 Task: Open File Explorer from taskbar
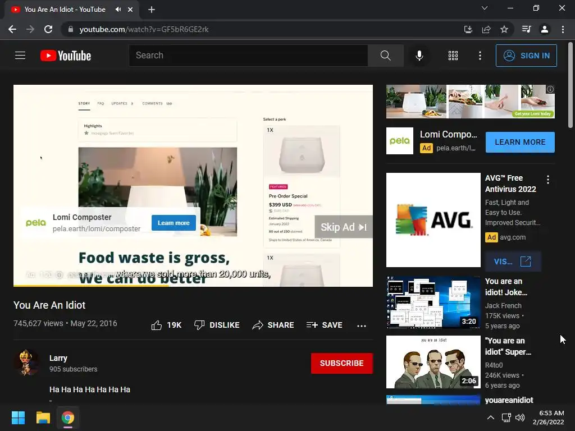43,418
